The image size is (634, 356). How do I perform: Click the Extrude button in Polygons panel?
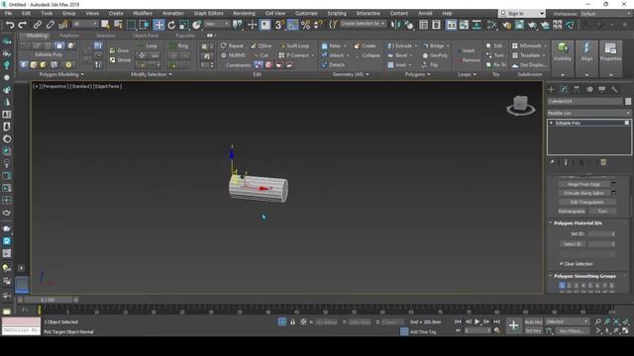pos(399,45)
